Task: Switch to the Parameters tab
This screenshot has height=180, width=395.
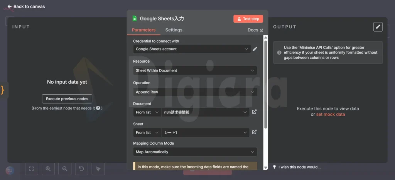Action: (143, 30)
